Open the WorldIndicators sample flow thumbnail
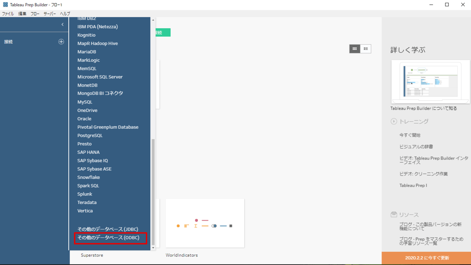471x265 pixels. [205, 223]
